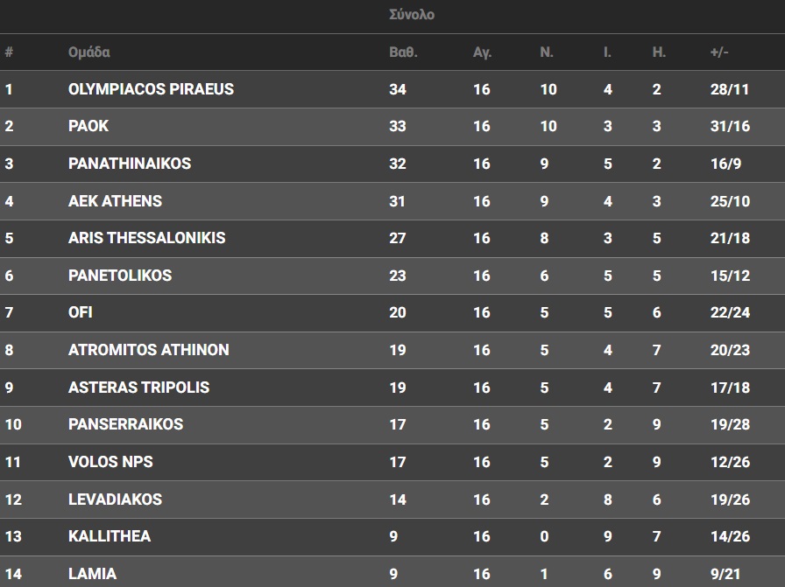Click Atromitos Athinon team name
Screen dimensions: 785x587
[x=149, y=350]
